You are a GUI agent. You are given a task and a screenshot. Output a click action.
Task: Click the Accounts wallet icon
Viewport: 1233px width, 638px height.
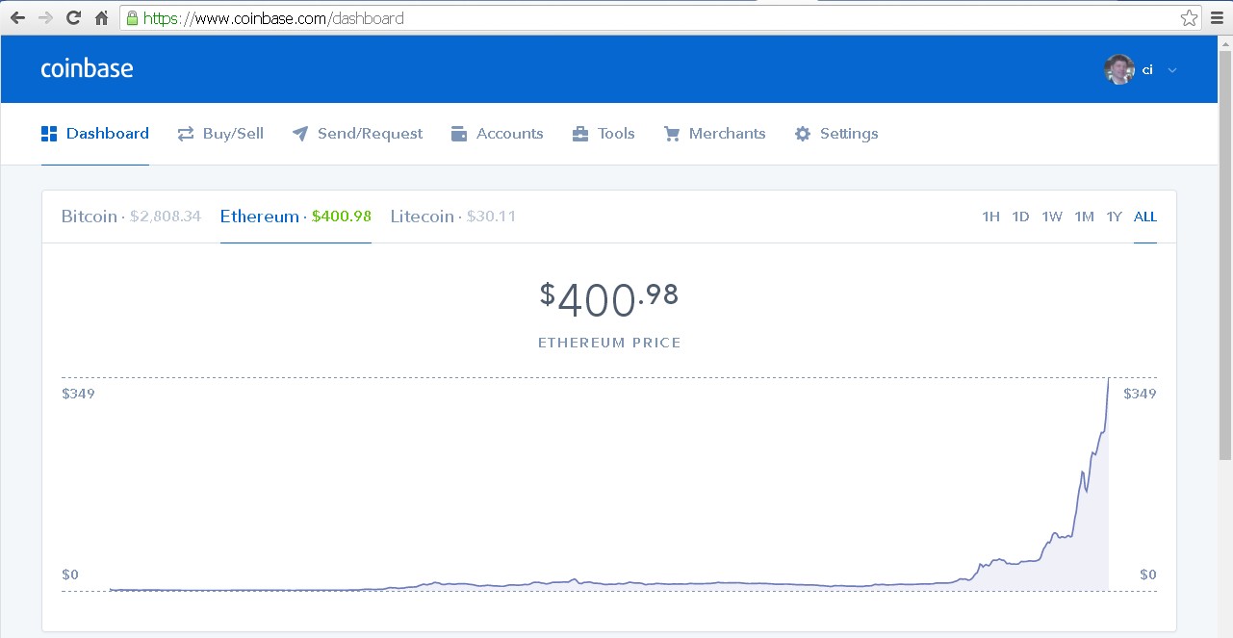[x=459, y=134]
